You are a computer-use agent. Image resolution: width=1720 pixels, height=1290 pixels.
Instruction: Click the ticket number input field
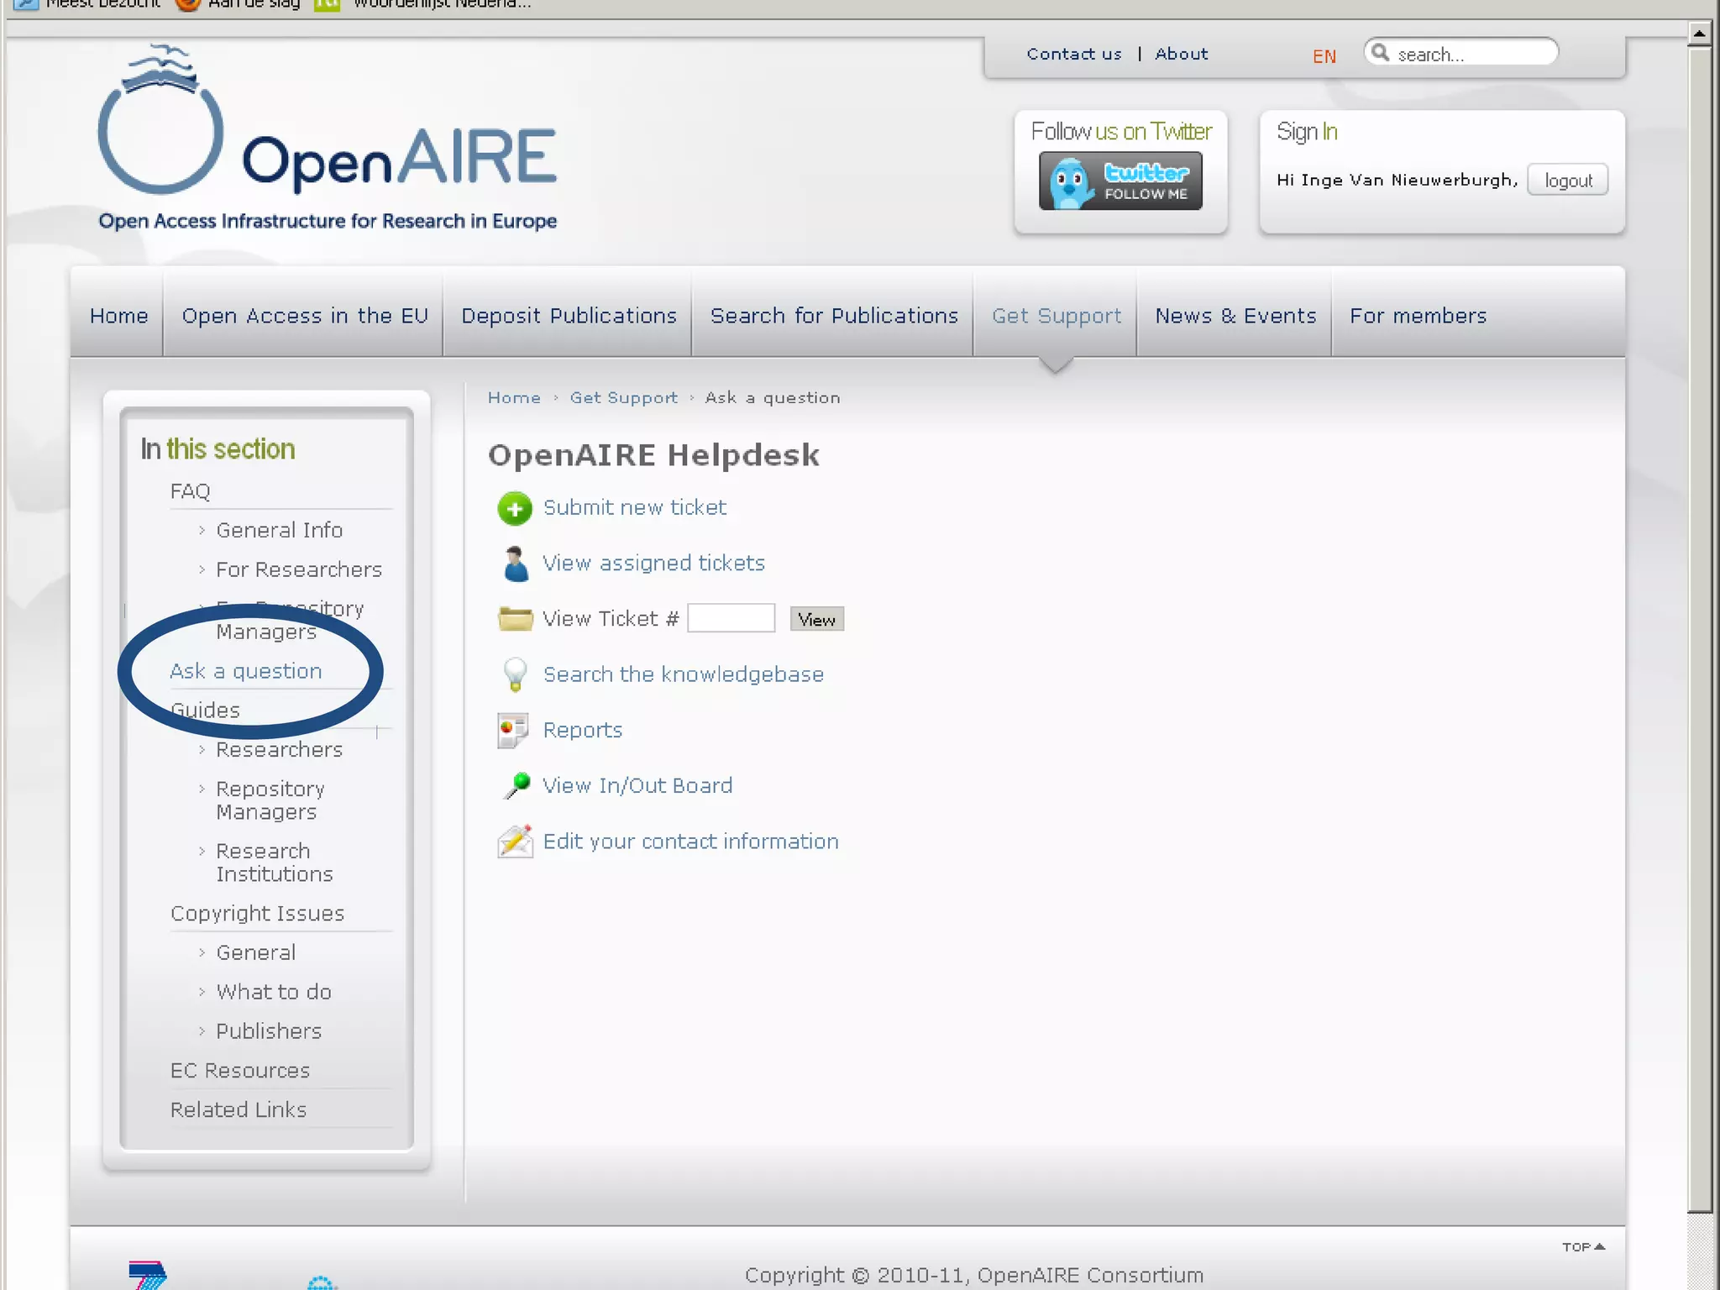(x=731, y=619)
